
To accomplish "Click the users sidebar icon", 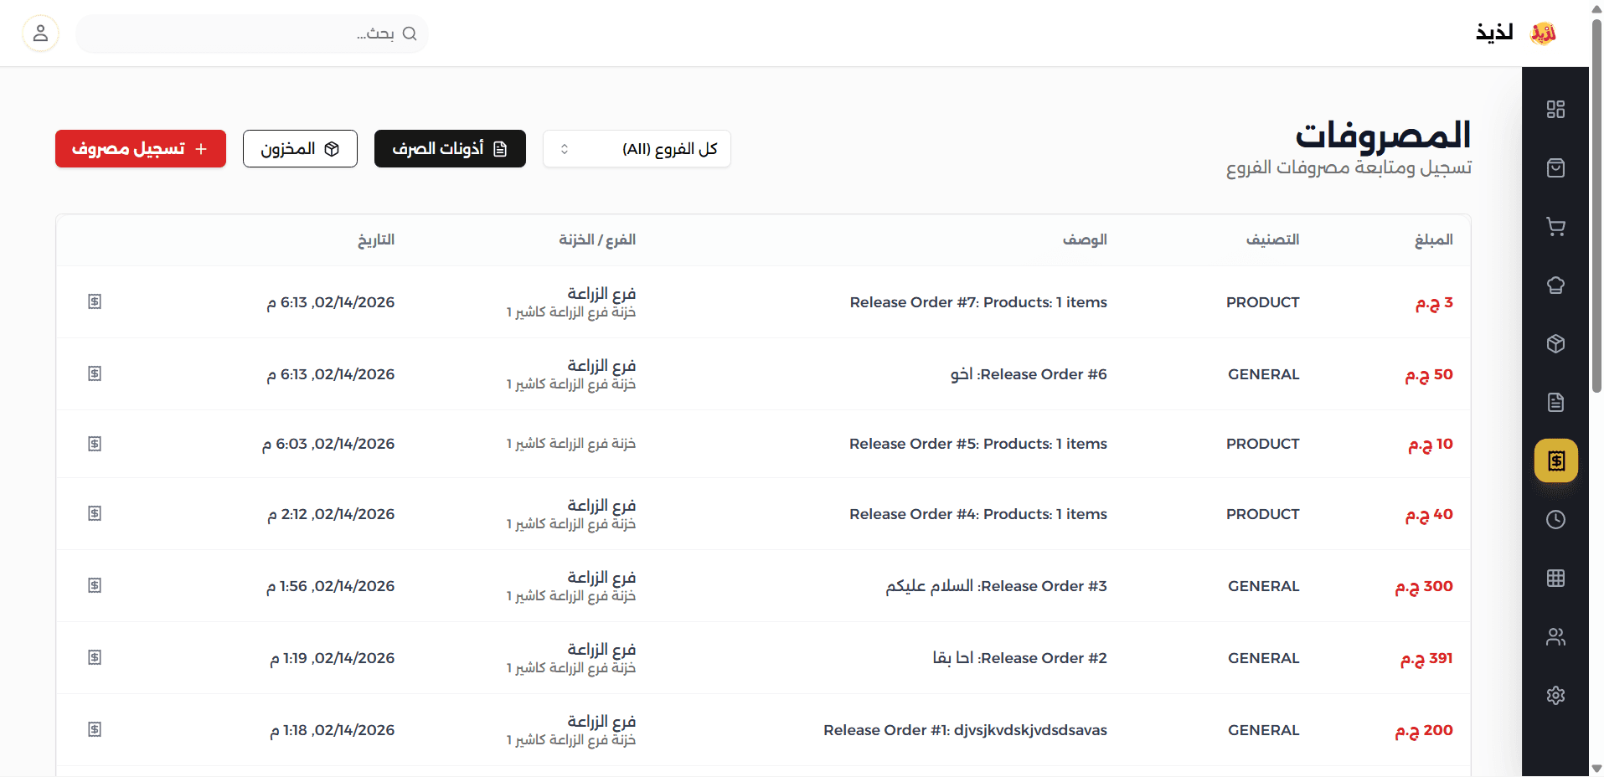I will pyautogui.click(x=1555, y=637).
